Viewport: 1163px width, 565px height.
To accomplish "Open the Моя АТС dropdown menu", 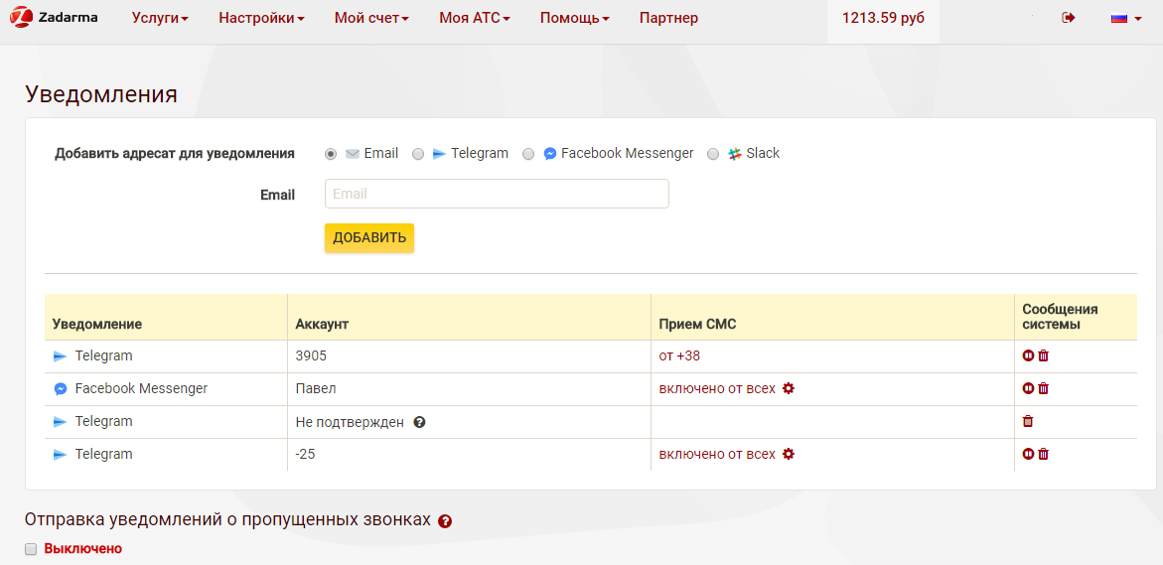I will 475,18.
